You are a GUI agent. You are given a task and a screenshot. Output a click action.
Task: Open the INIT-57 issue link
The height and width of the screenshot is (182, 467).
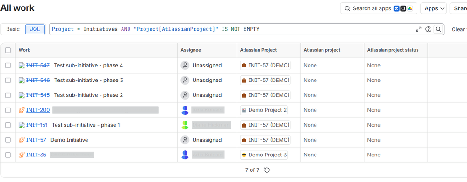pyautogui.click(x=36, y=140)
